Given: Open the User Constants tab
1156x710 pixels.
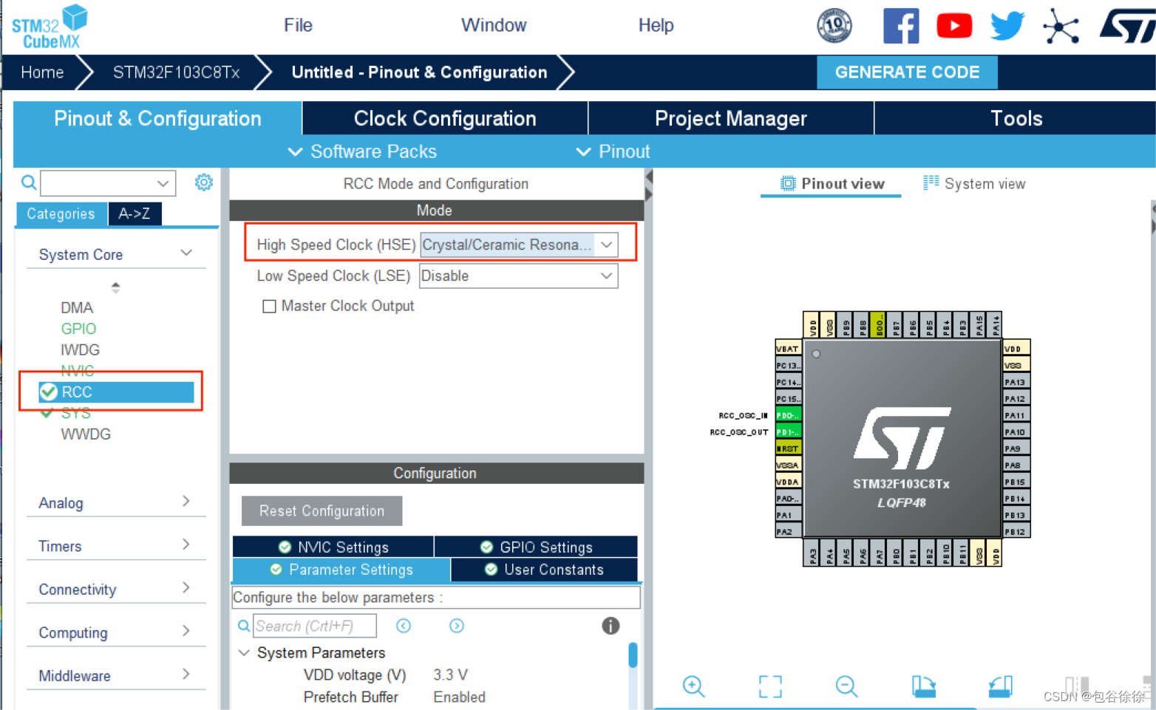Looking at the screenshot, I should click(x=544, y=570).
